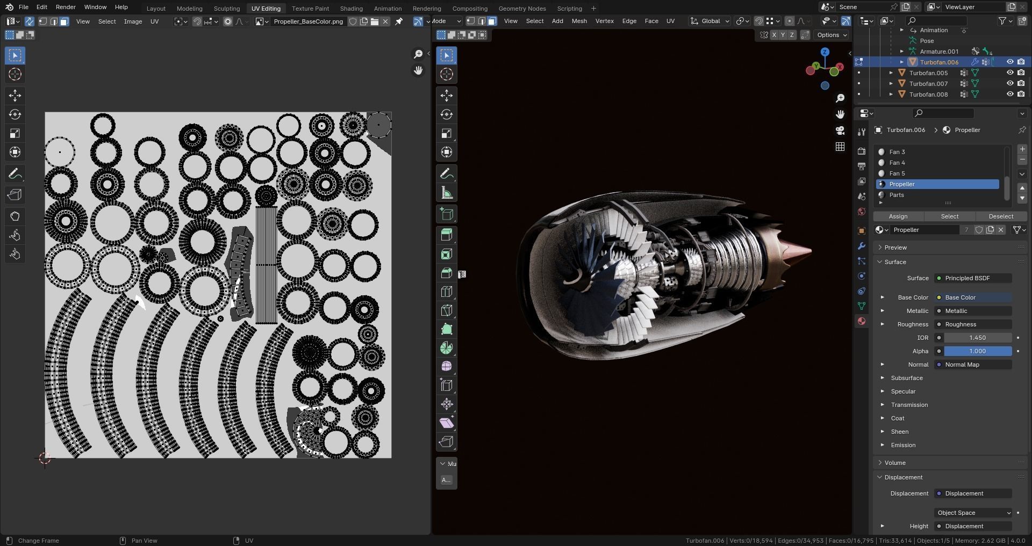Screen dimensions: 1032x546
Task: Choose the Add Cube tool in 3D viewport
Action: tap(447, 214)
